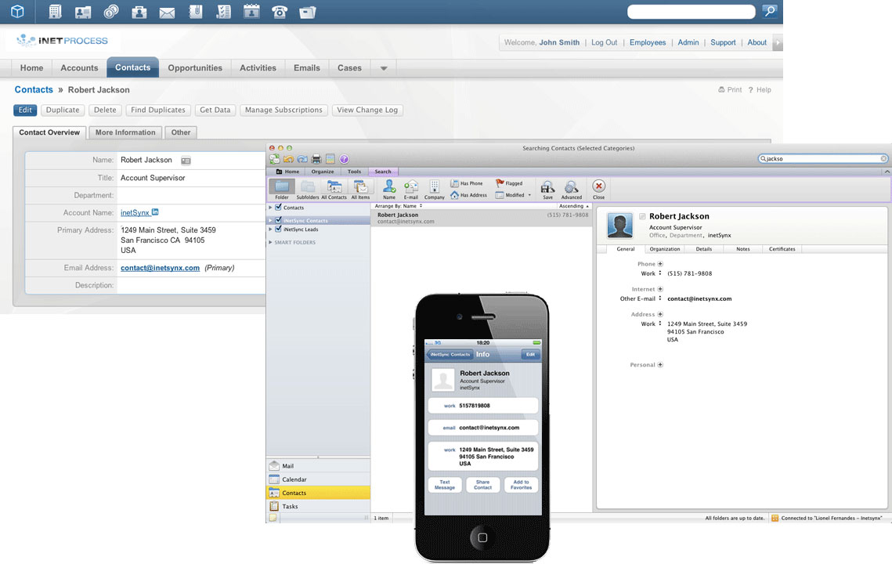
Task: Expand the SMART FOLDERS section
Action: [270, 243]
